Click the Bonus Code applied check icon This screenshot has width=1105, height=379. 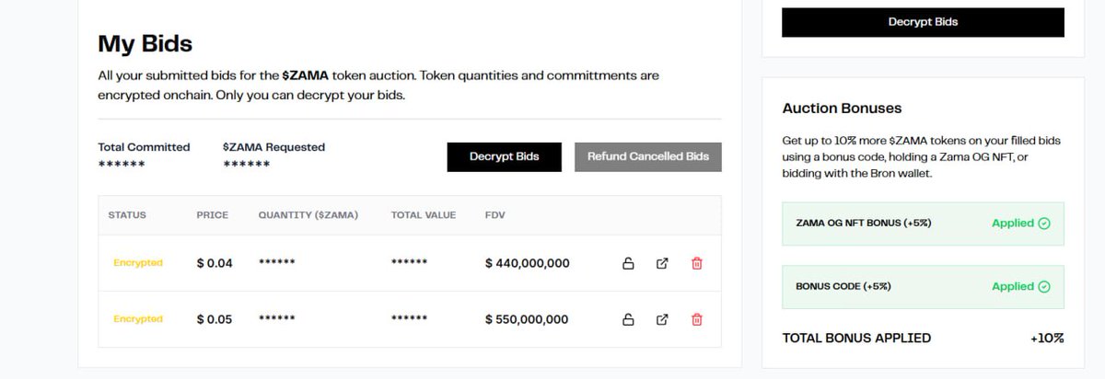point(1044,286)
